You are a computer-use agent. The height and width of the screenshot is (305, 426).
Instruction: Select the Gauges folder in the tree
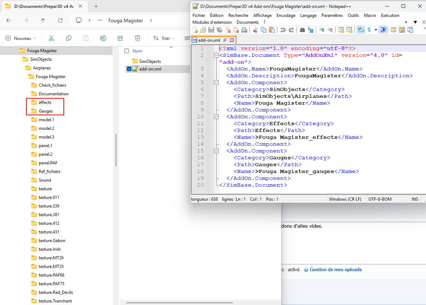[46, 111]
